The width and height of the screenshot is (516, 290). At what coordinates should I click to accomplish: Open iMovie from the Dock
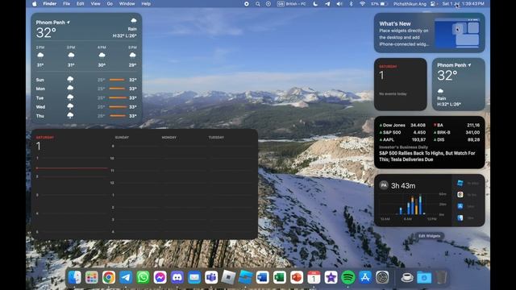coord(331,277)
